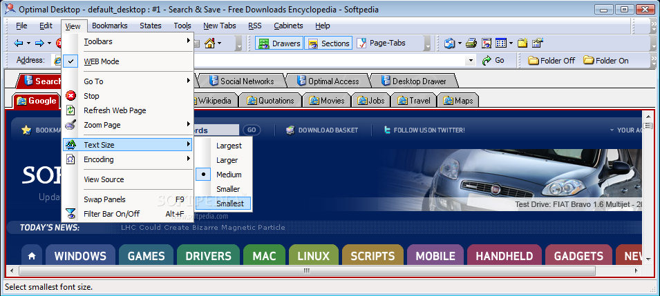Open the Home icon dropdown arrow
Viewport: 660px width, 296px height.
click(x=220, y=43)
